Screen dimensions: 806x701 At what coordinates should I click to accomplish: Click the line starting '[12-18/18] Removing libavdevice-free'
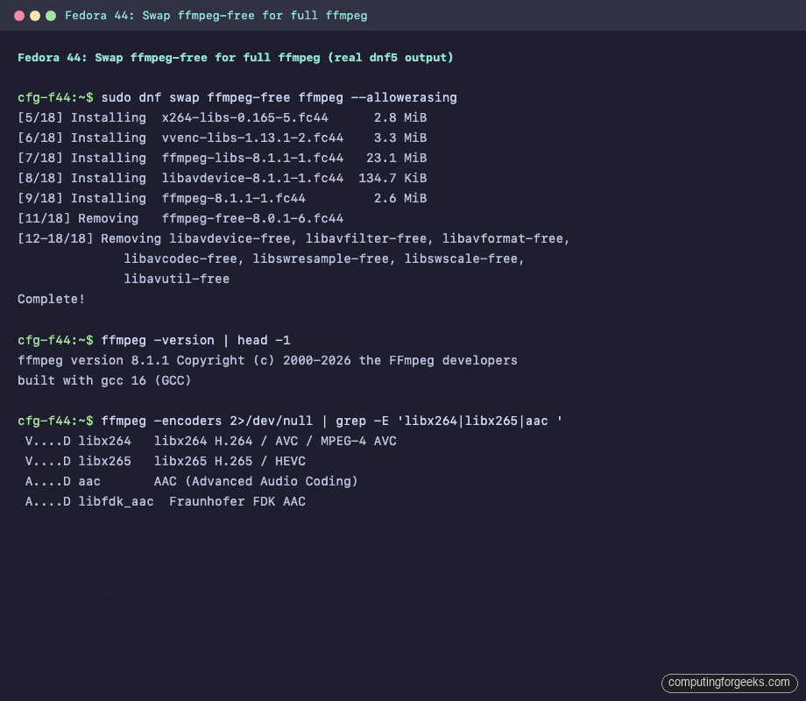(293, 238)
